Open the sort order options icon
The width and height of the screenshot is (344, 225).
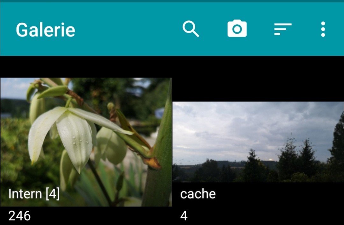(283, 29)
